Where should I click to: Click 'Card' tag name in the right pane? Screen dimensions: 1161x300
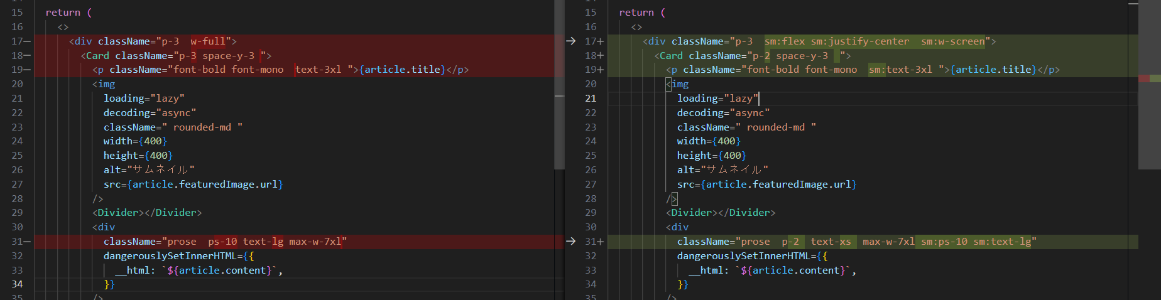coord(672,56)
